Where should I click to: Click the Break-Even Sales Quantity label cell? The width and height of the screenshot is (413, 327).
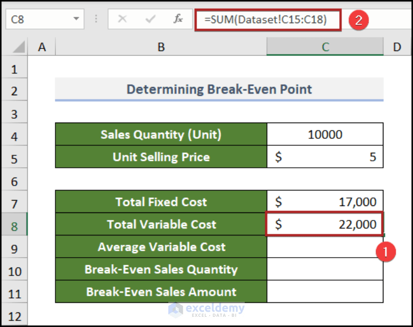click(x=161, y=269)
